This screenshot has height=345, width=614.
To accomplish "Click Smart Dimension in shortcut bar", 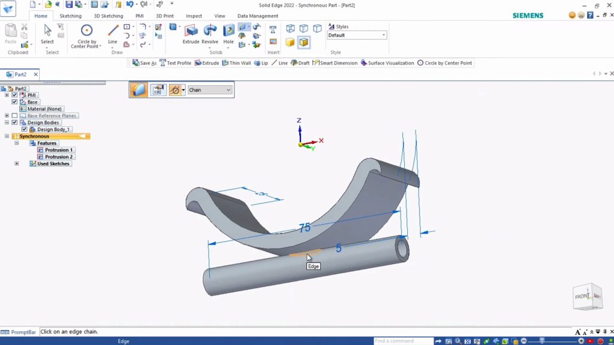I will point(335,63).
